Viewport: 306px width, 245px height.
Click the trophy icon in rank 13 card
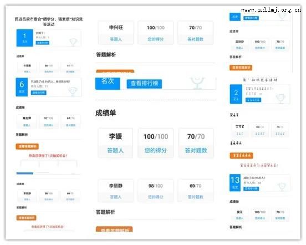pyautogui.click(x=282, y=187)
